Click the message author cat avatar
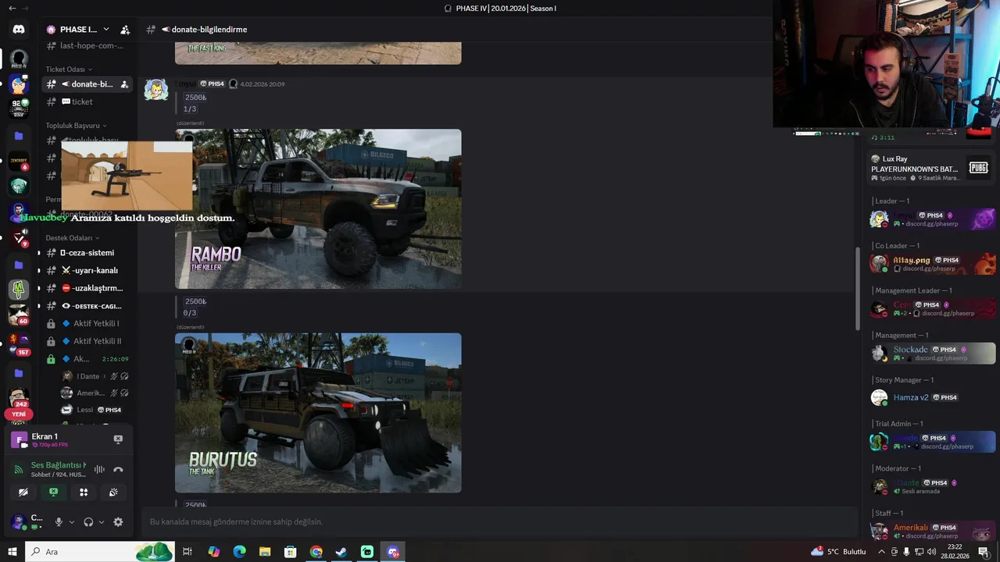This screenshot has height=562, width=1000. click(156, 90)
